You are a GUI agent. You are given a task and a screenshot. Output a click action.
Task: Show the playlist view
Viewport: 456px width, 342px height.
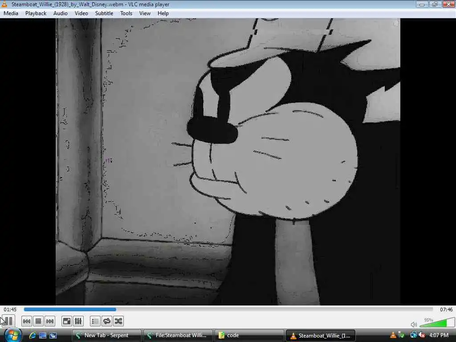click(95, 321)
